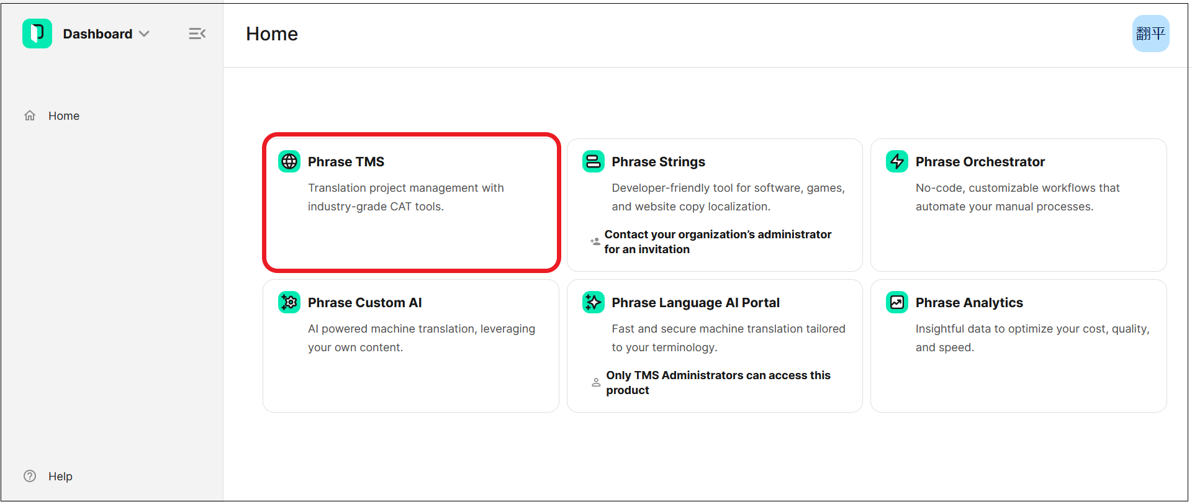
Task: Select the Phrase Strings card heading
Action: (x=658, y=162)
